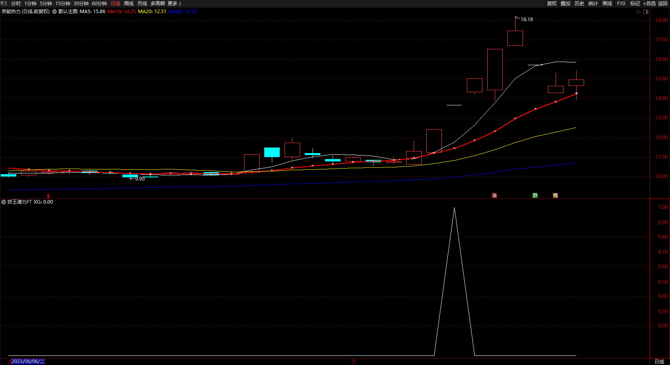670x365 pixels.
Task: Select the 30分钟 timeframe
Action: [81, 4]
